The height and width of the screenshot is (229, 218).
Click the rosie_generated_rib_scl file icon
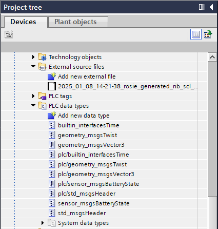[52, 86]
